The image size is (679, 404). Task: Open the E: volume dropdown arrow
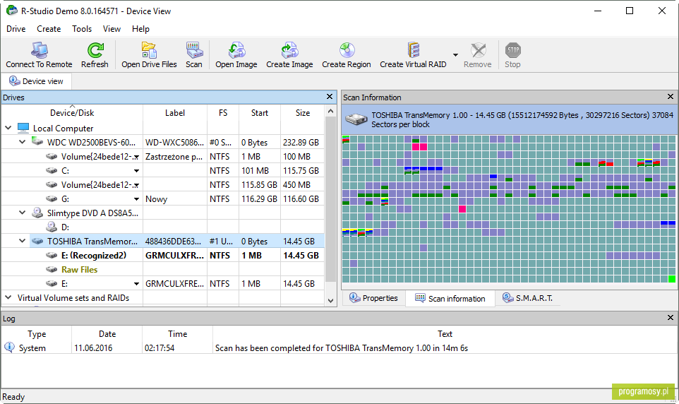(136, 284)
